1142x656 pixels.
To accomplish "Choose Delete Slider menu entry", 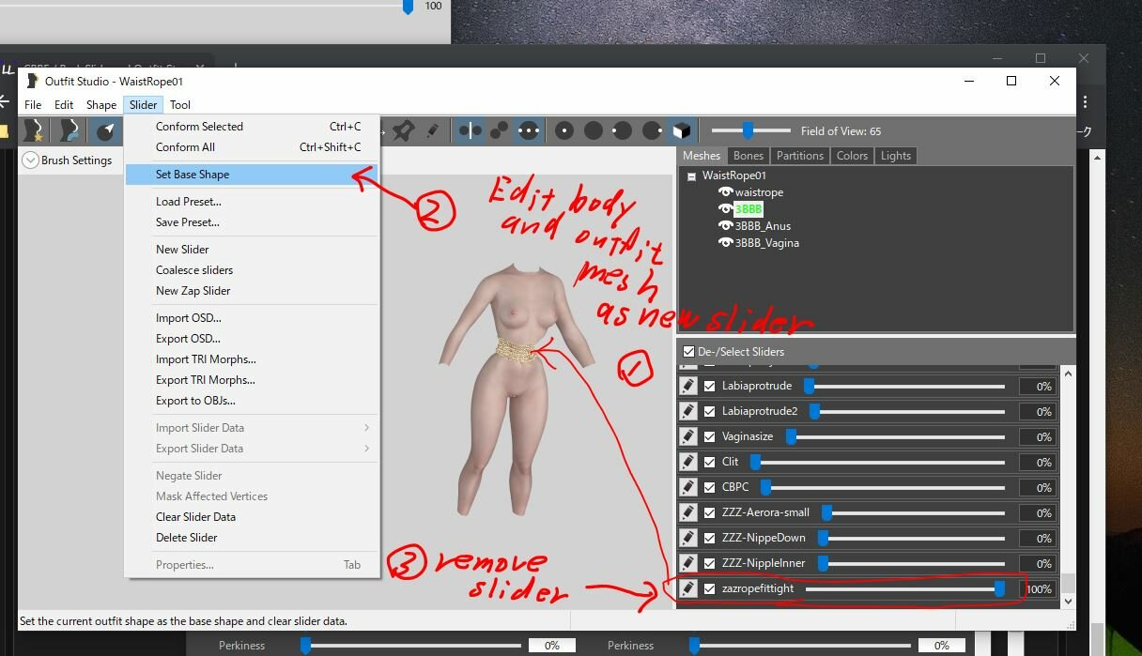I will pos(252,538).
